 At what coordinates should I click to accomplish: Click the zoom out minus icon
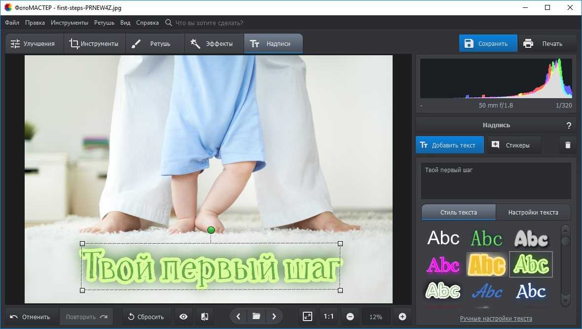(x=350, y=317)
